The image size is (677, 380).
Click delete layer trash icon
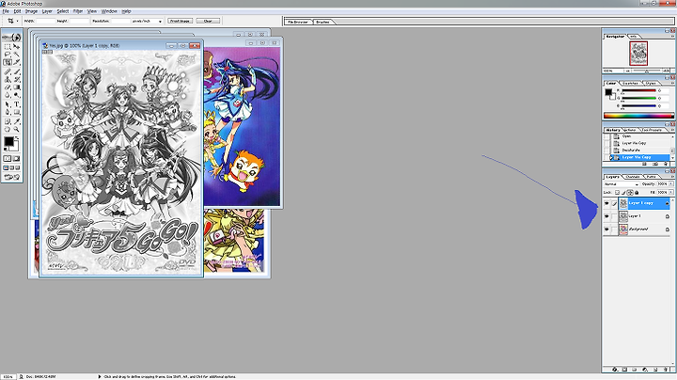[x=666, y=370]
